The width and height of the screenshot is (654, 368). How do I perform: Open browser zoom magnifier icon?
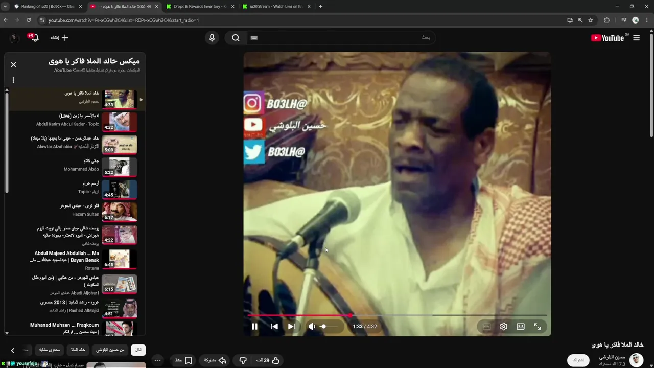pyautogui.click(x=580, y=20)
